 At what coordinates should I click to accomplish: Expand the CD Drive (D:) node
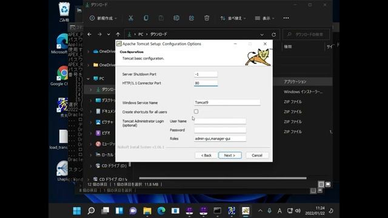[x=91, y=166]
